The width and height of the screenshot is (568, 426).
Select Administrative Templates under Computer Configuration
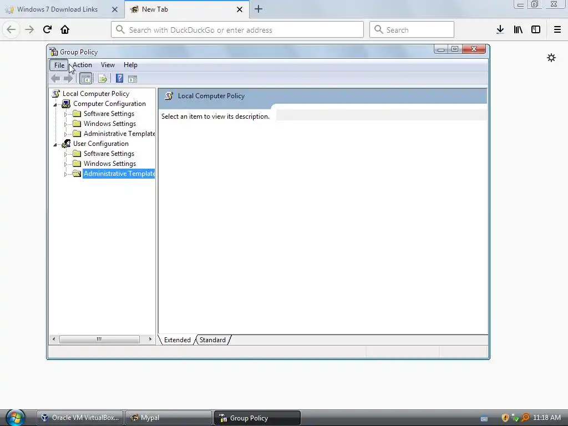pyautogui.click(x=119, y=134)
